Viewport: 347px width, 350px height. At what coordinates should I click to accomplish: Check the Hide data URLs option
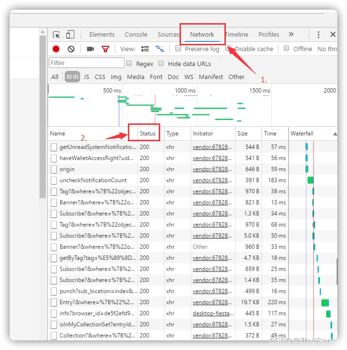pos(161,63)
